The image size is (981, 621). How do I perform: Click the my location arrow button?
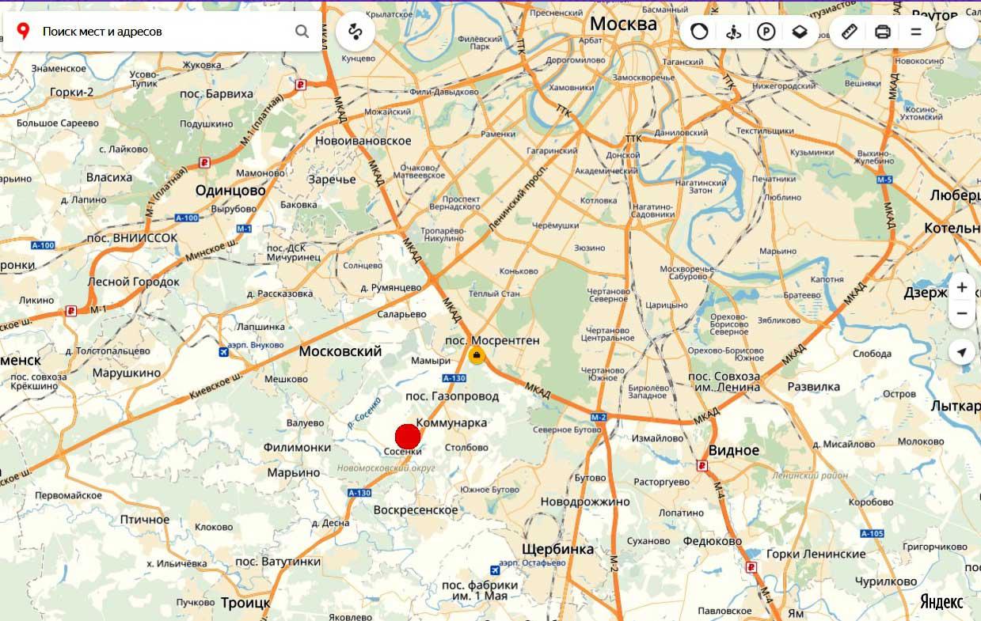coord(962,352)
